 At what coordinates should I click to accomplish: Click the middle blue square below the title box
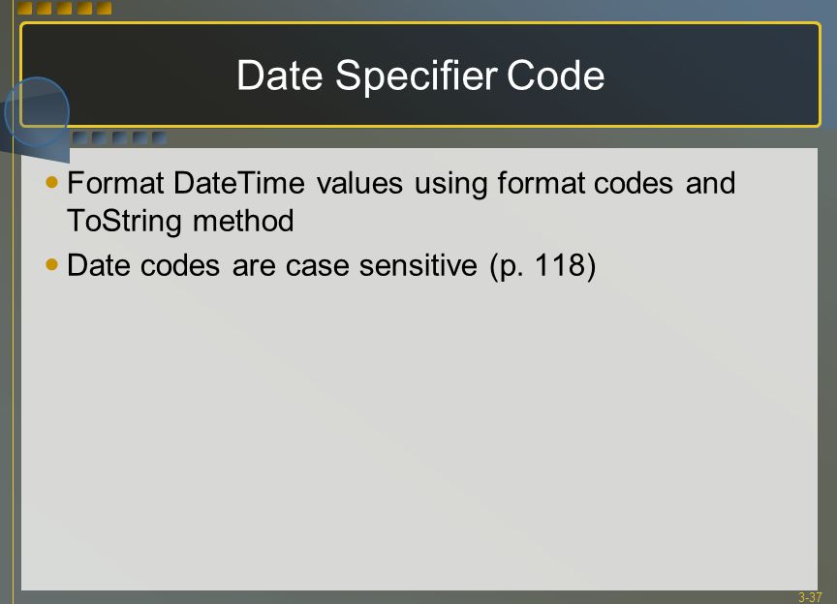click(119, 138)
